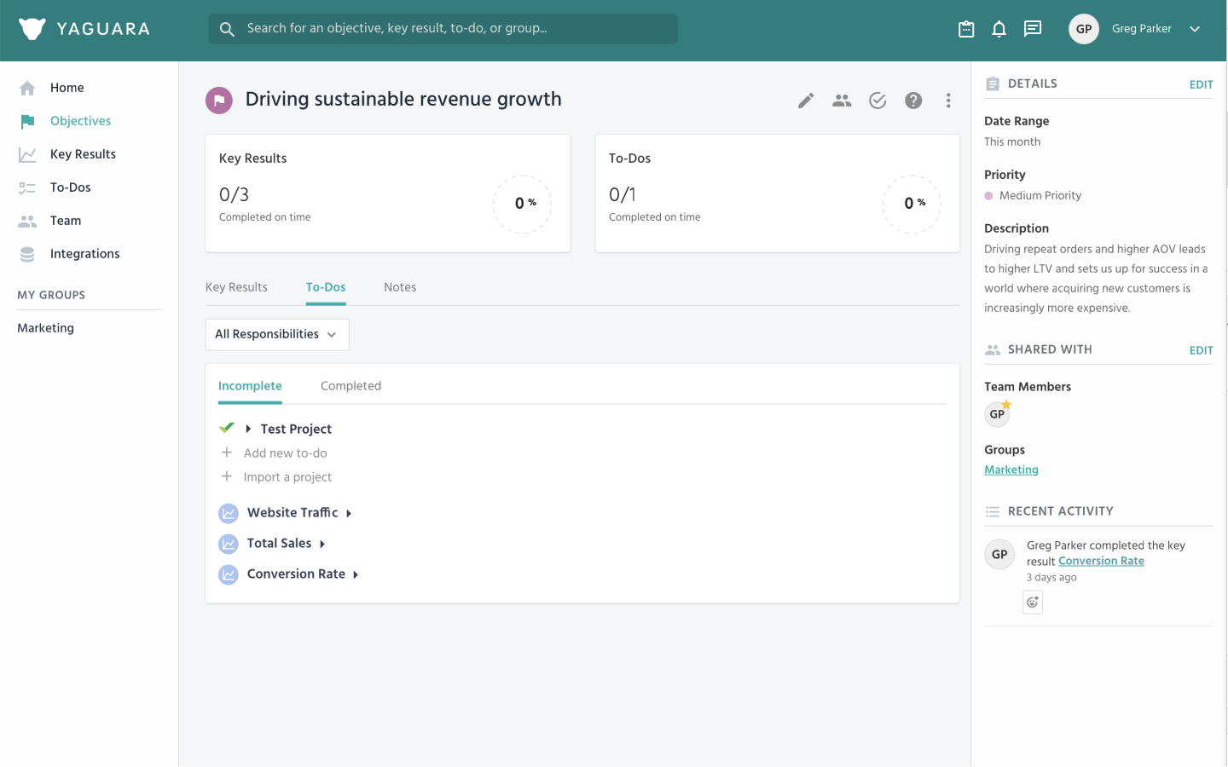Open the help question mark icon

913,101
